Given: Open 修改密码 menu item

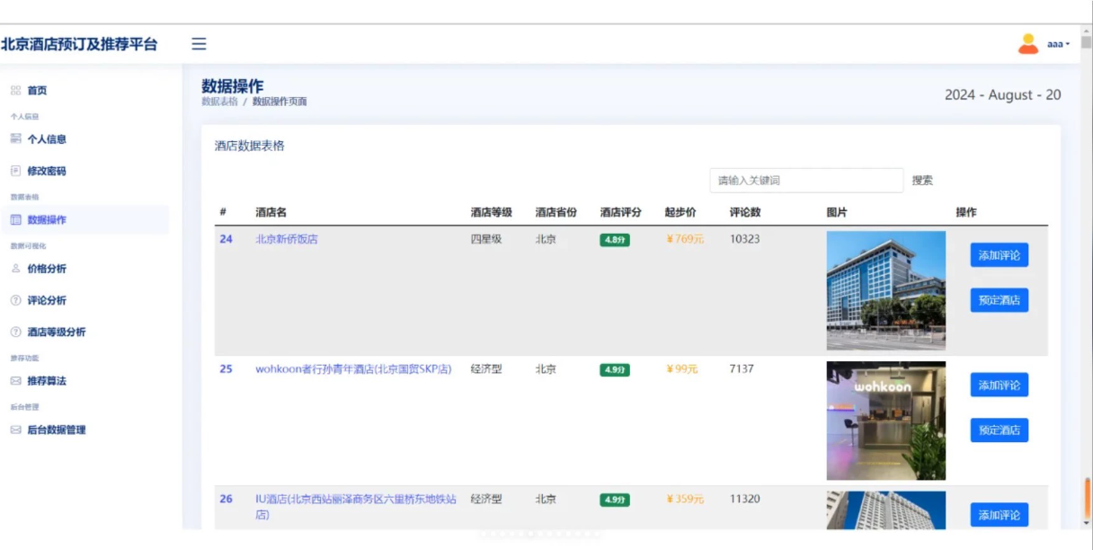Looking at the screenshot, I should [x=47, y=171].
